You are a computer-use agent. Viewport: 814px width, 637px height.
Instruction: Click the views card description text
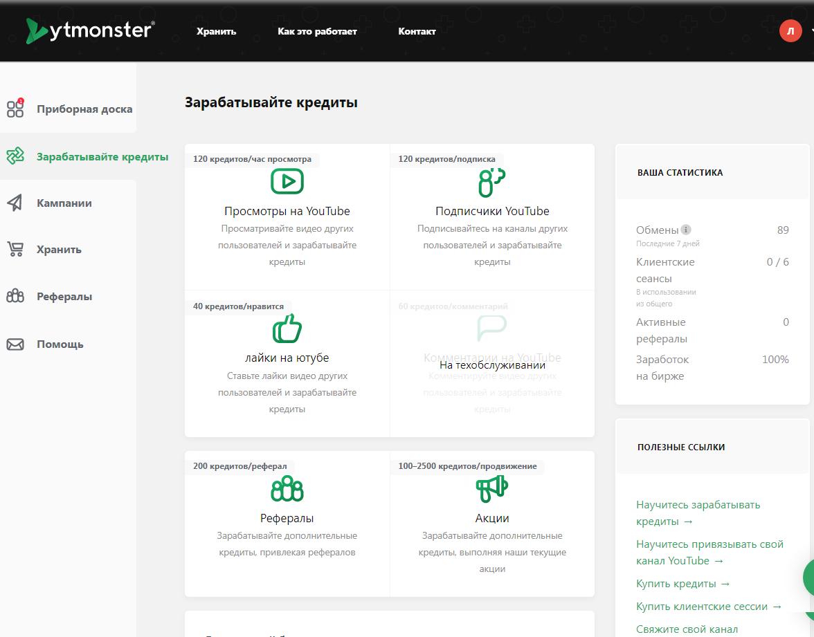tap(287, 246)
